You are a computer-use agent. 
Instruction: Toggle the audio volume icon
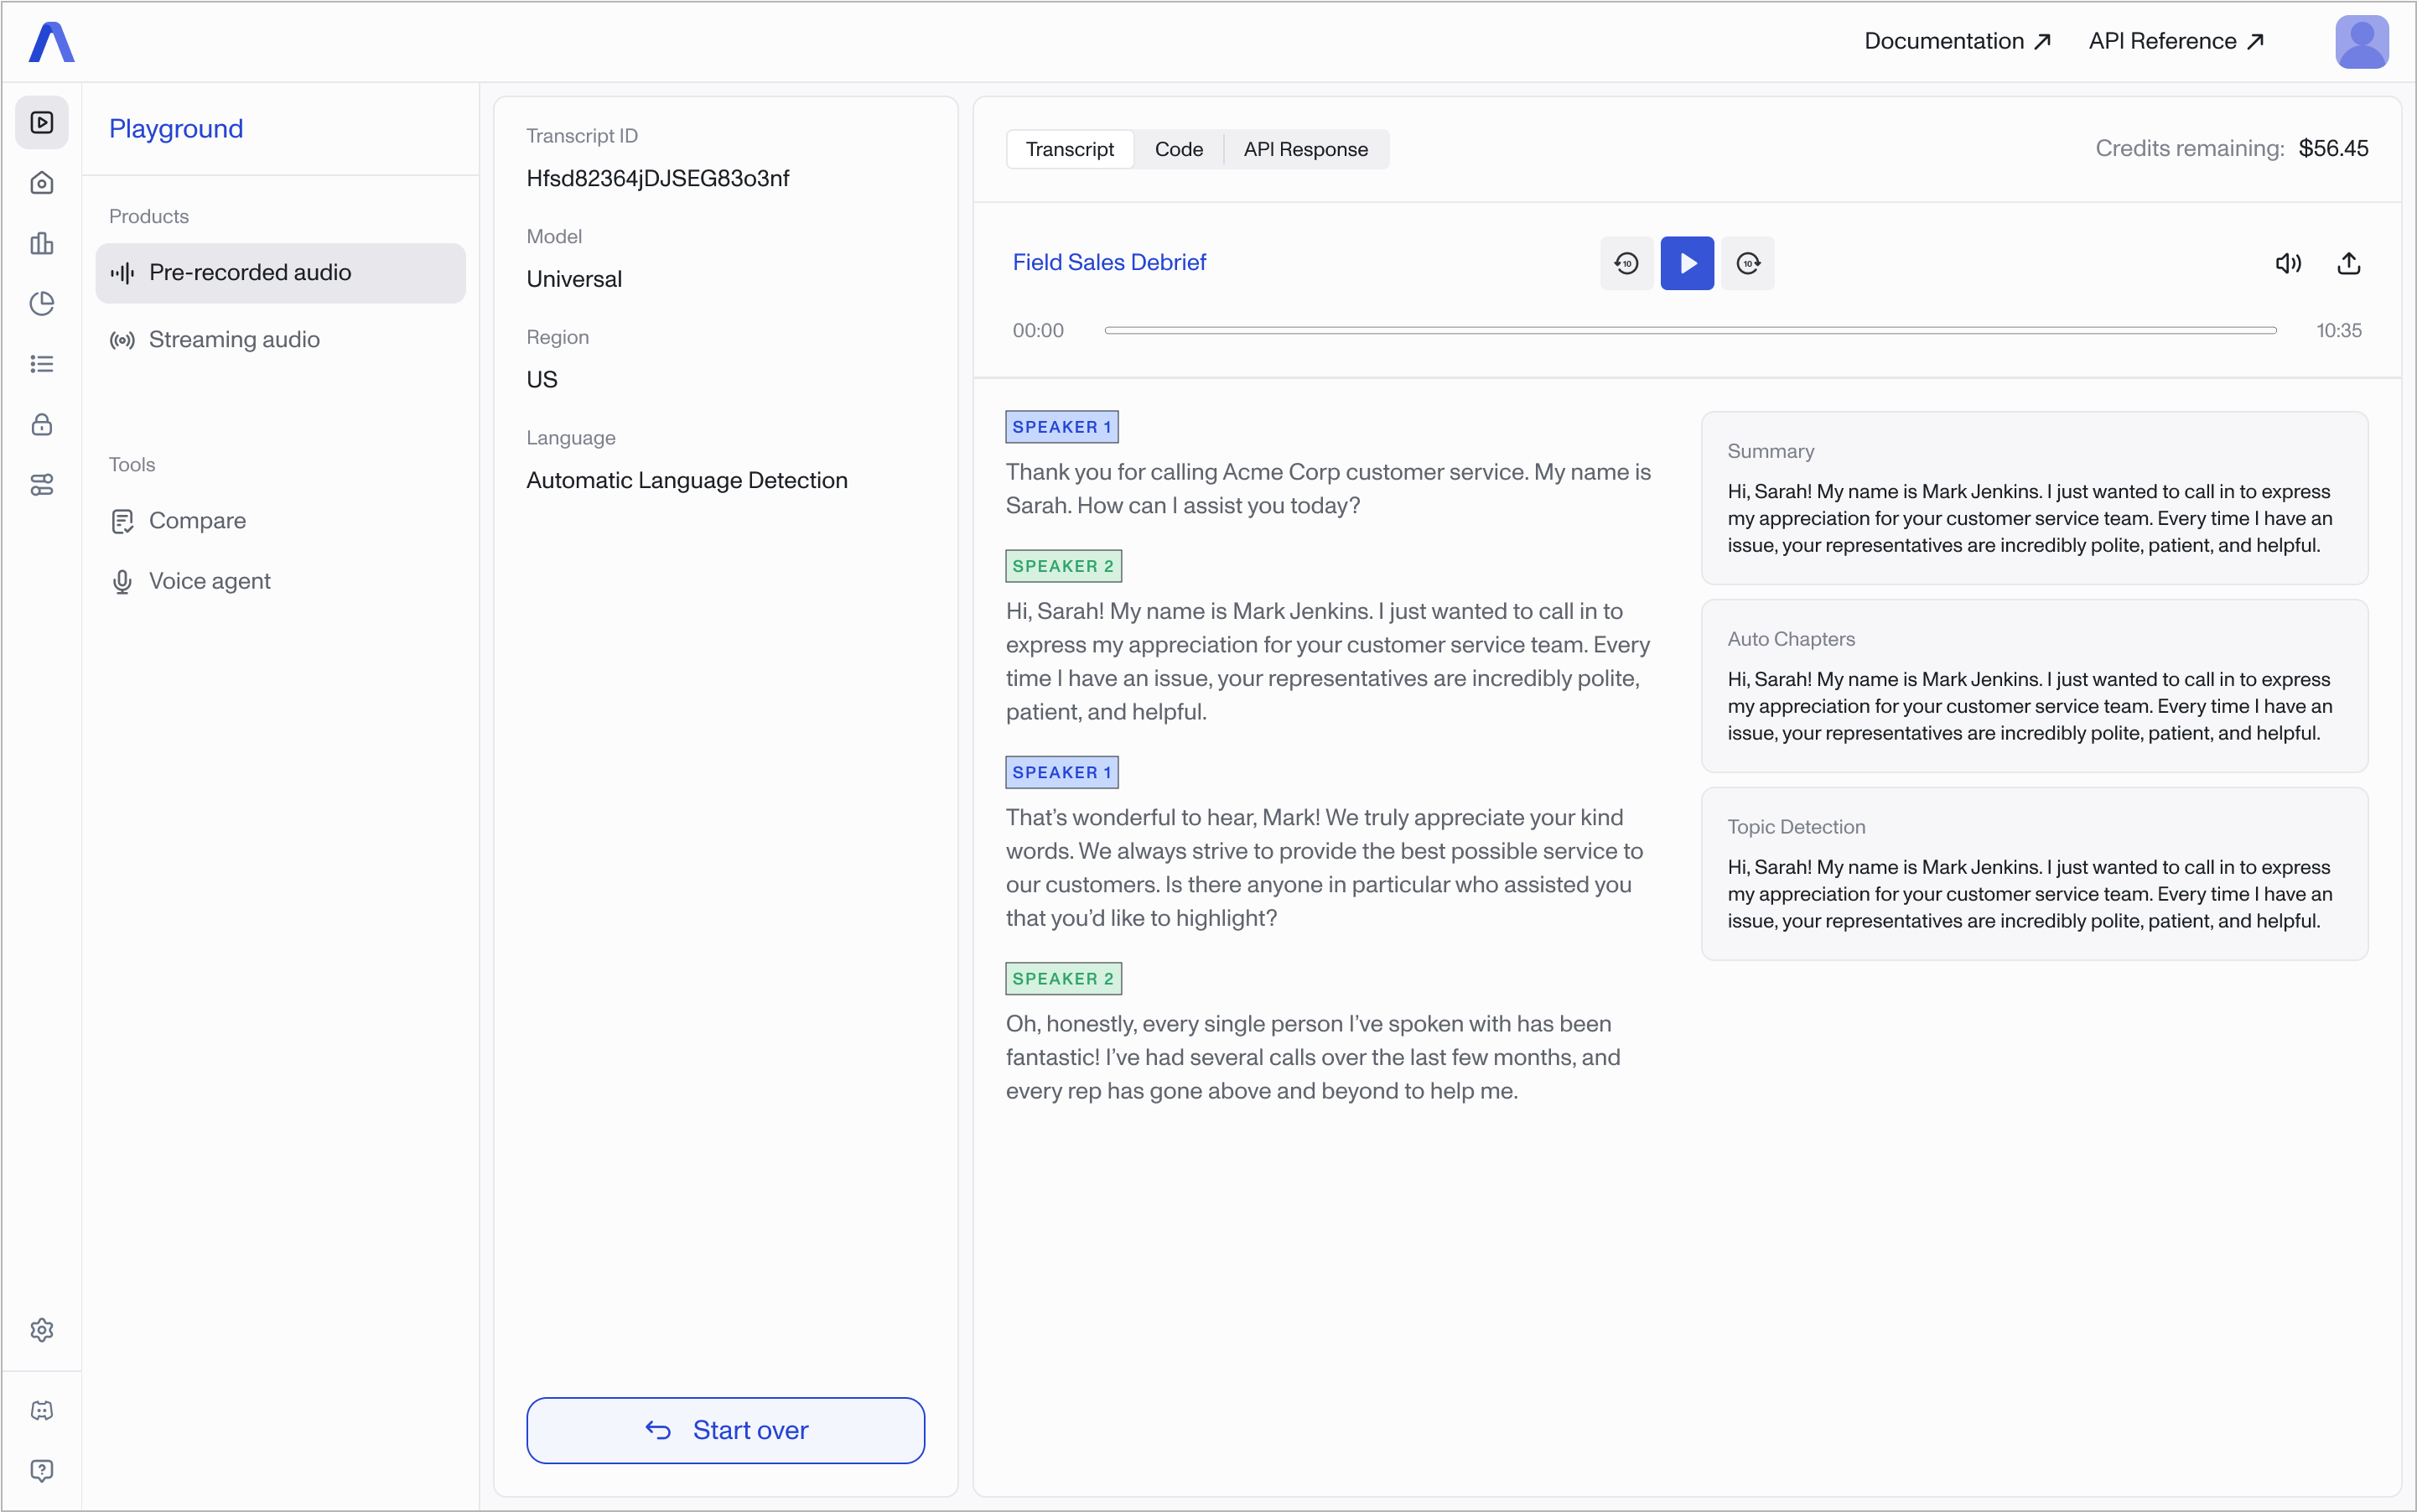click(2288, 263)
